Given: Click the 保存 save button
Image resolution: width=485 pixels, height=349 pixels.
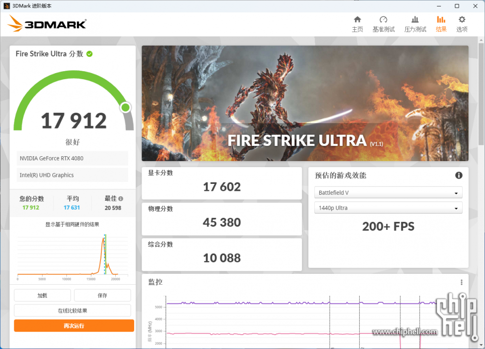Looking at the screenshot, I should tap(102, 296).
